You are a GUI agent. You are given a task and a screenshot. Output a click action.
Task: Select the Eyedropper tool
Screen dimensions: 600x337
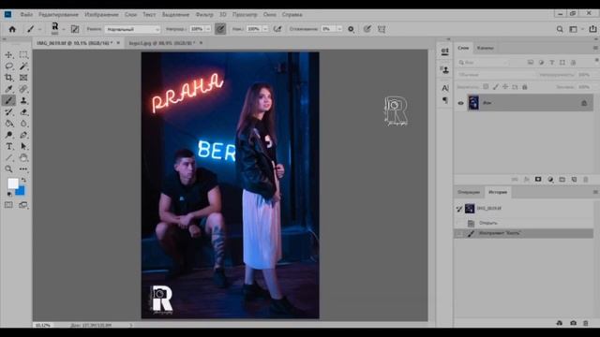[8, 89]
